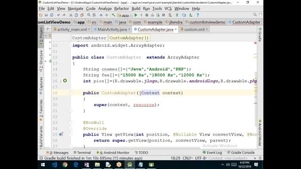Click the Search Everywhere magnifier icon
Screen dimensions: 301x169
[x=255, y=15]
